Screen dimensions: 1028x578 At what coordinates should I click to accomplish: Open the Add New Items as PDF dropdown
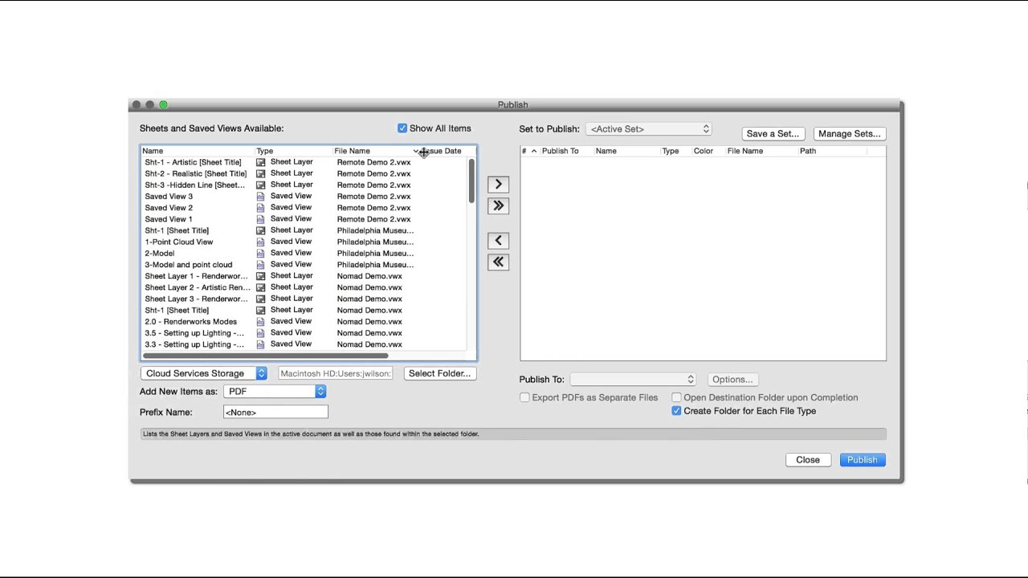point(275,391)
